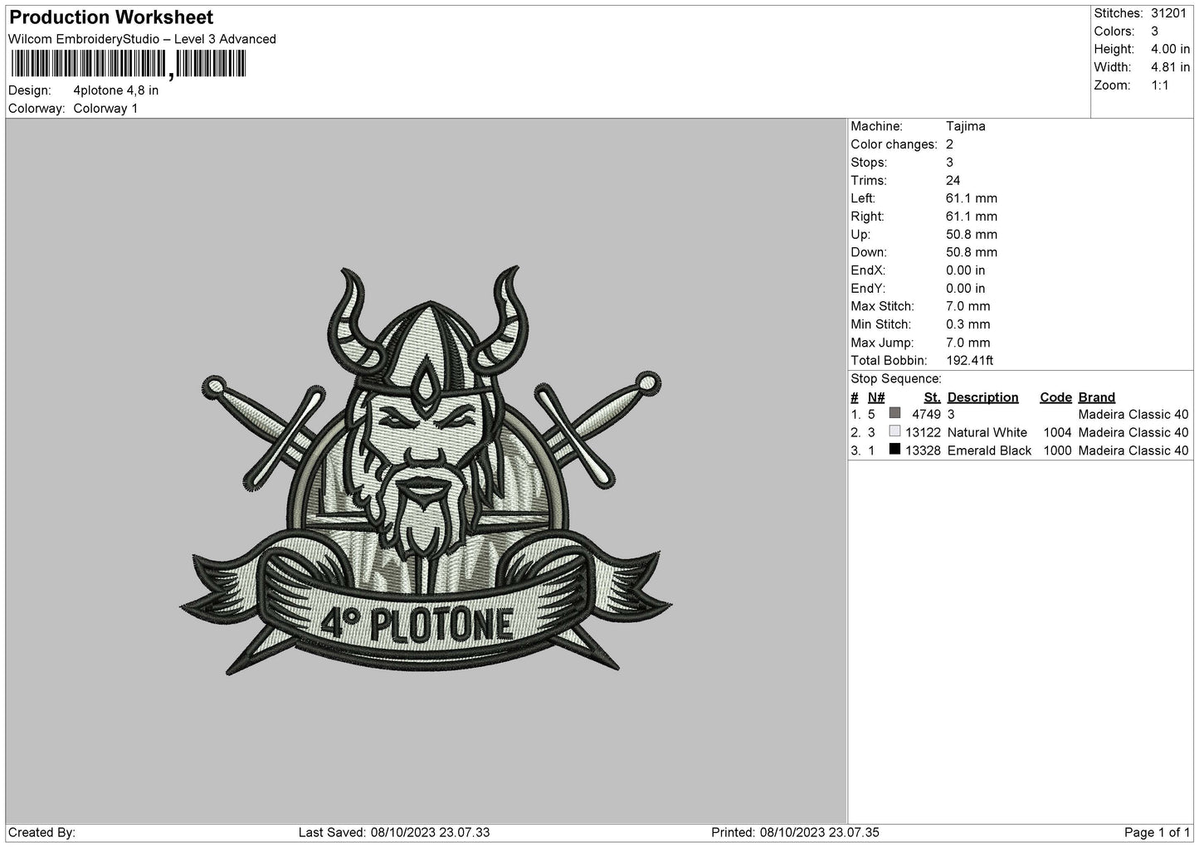The width and height of the screenshot is (1199, 847).
Task: Click the Right 61.1 mm value
Action: (972, 217)
